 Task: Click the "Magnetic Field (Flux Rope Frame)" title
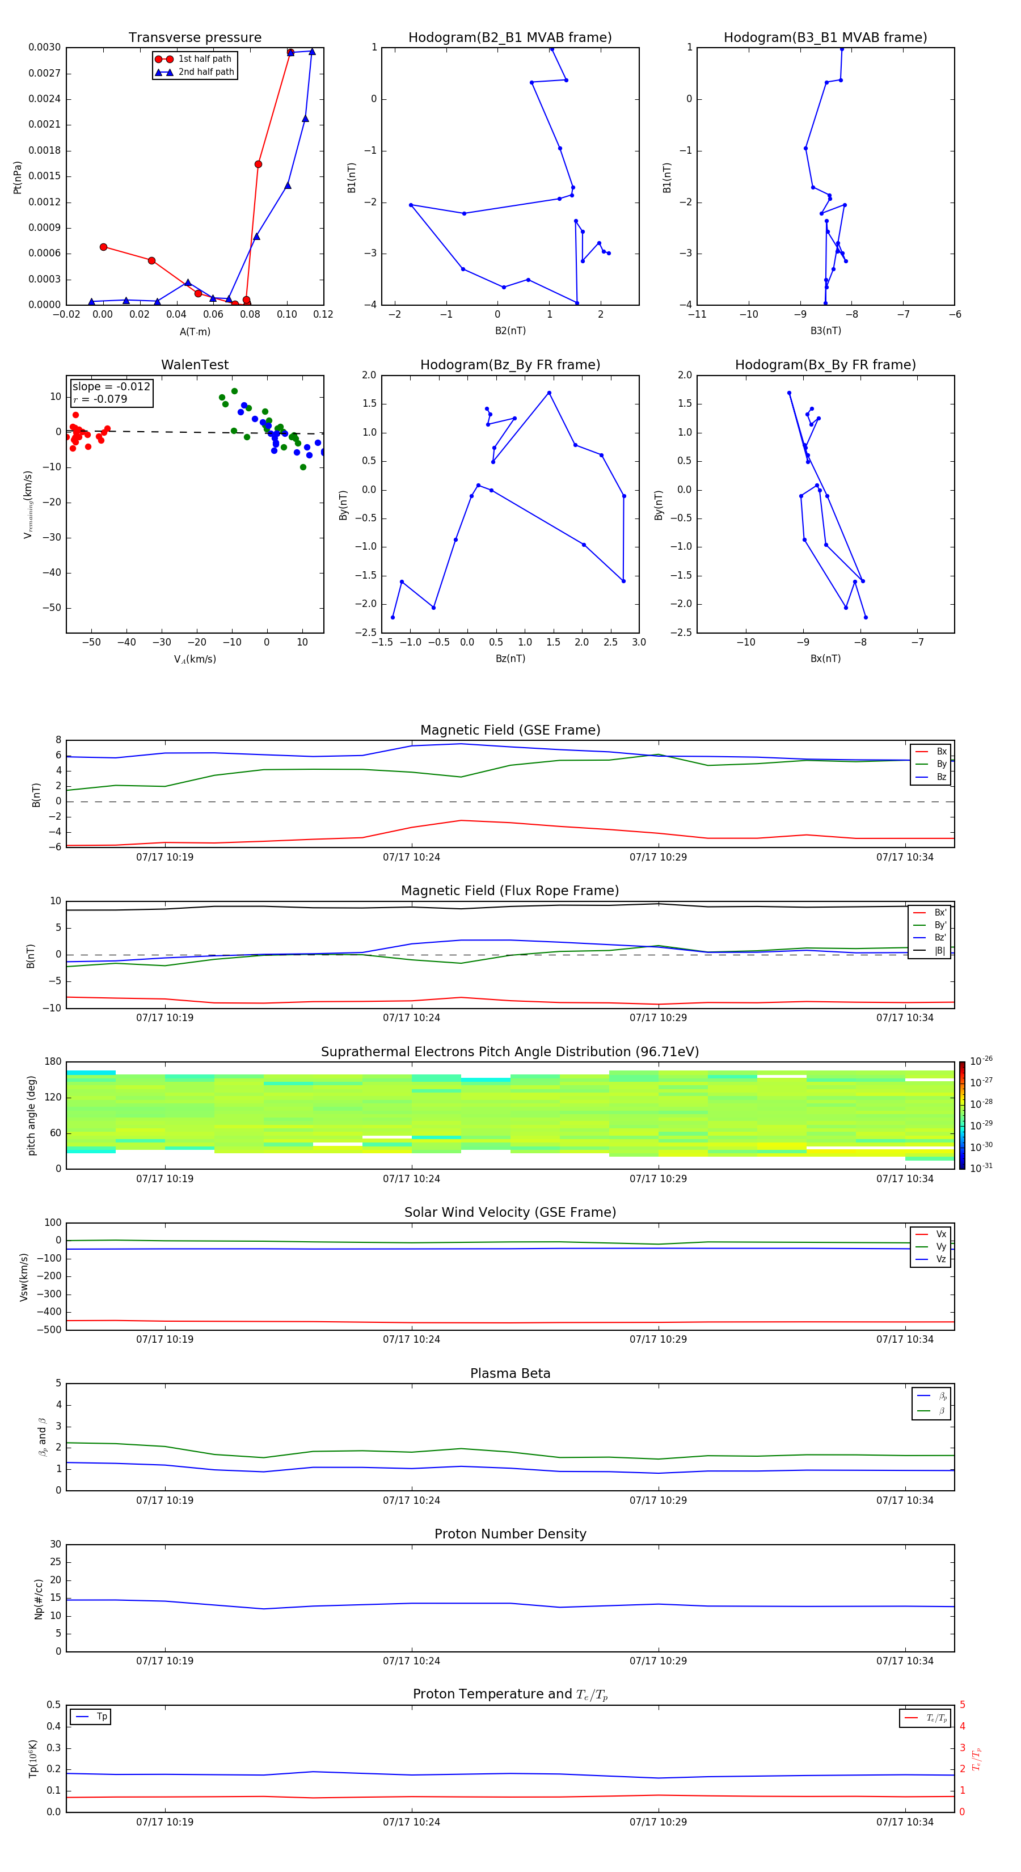click(510, 891)
